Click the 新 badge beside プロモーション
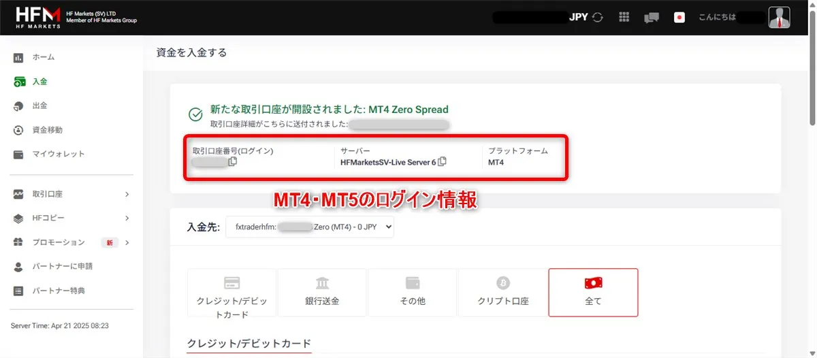The image size is (817, 358). coord(110,242)
